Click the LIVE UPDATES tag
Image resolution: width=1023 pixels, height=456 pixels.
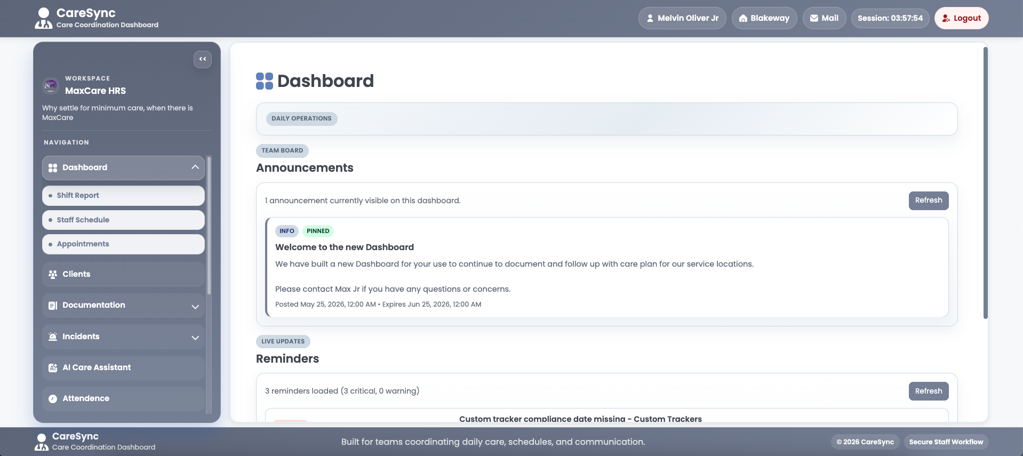[x=283, y=341]
